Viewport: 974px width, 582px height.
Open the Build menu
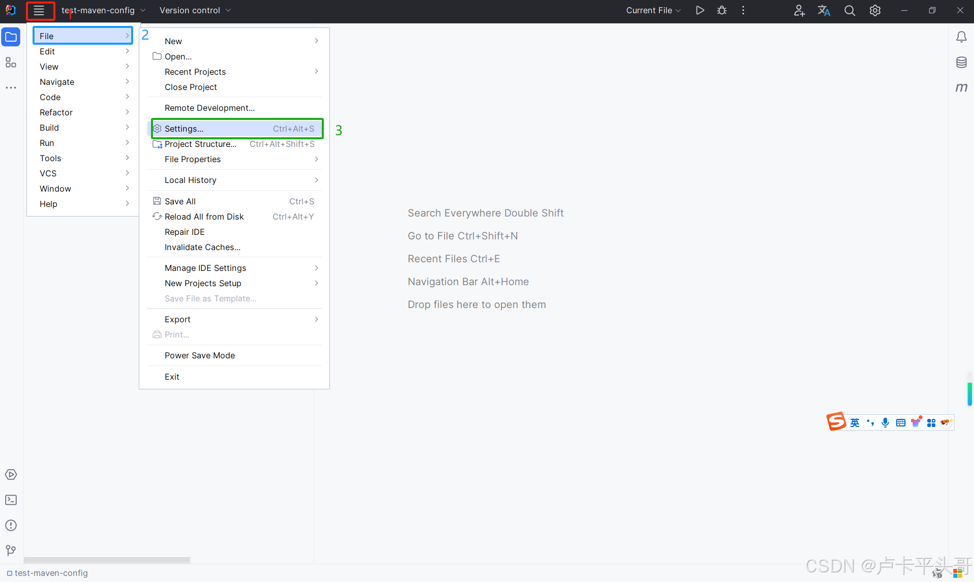tap(83, 128)
